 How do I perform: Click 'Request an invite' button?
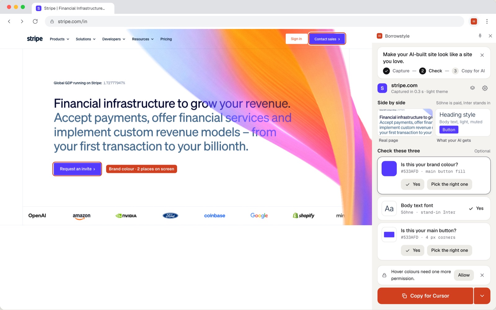pyautogui.click(x=77, y=169)
